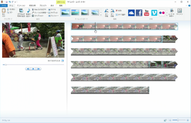Click the Flickr share icon
191x123 pixels.
pyautogui.click(x=162, y=13)
